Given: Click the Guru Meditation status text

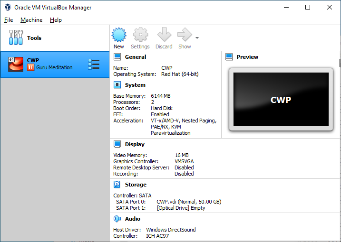Looking at the screenshot, I should click(x=54, y=67).
